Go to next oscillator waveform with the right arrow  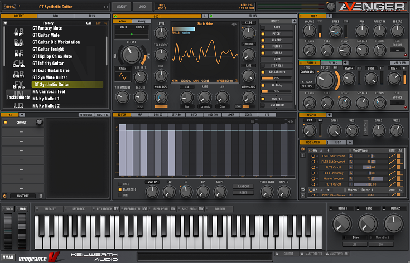click(x=235, y=24)
